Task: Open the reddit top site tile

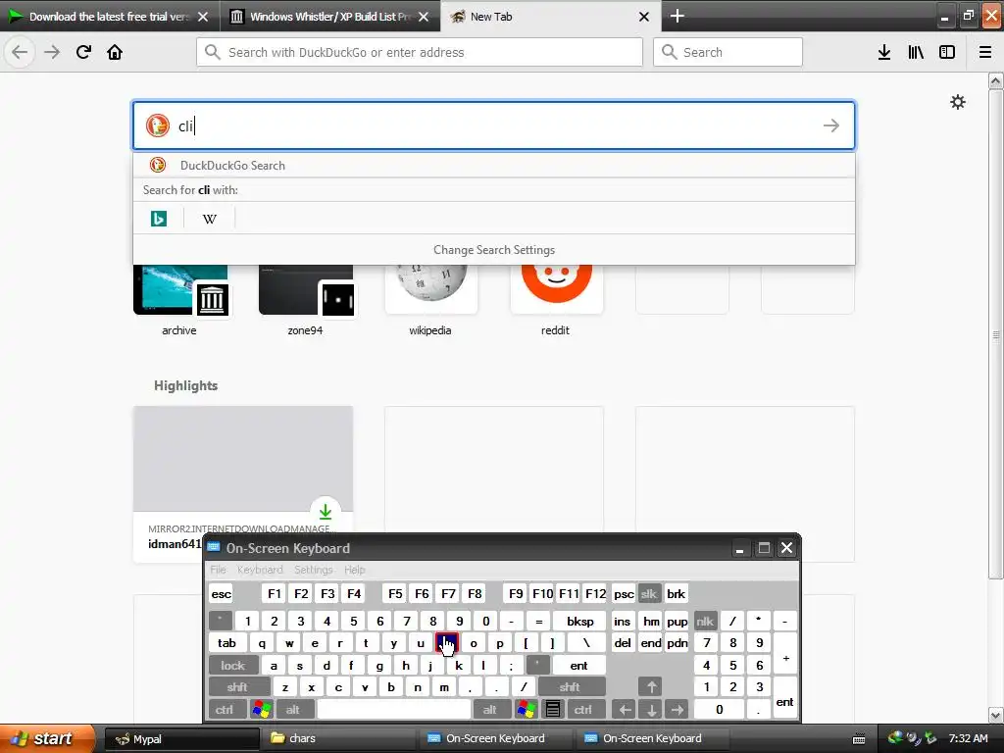Action: tap(556, 300)
